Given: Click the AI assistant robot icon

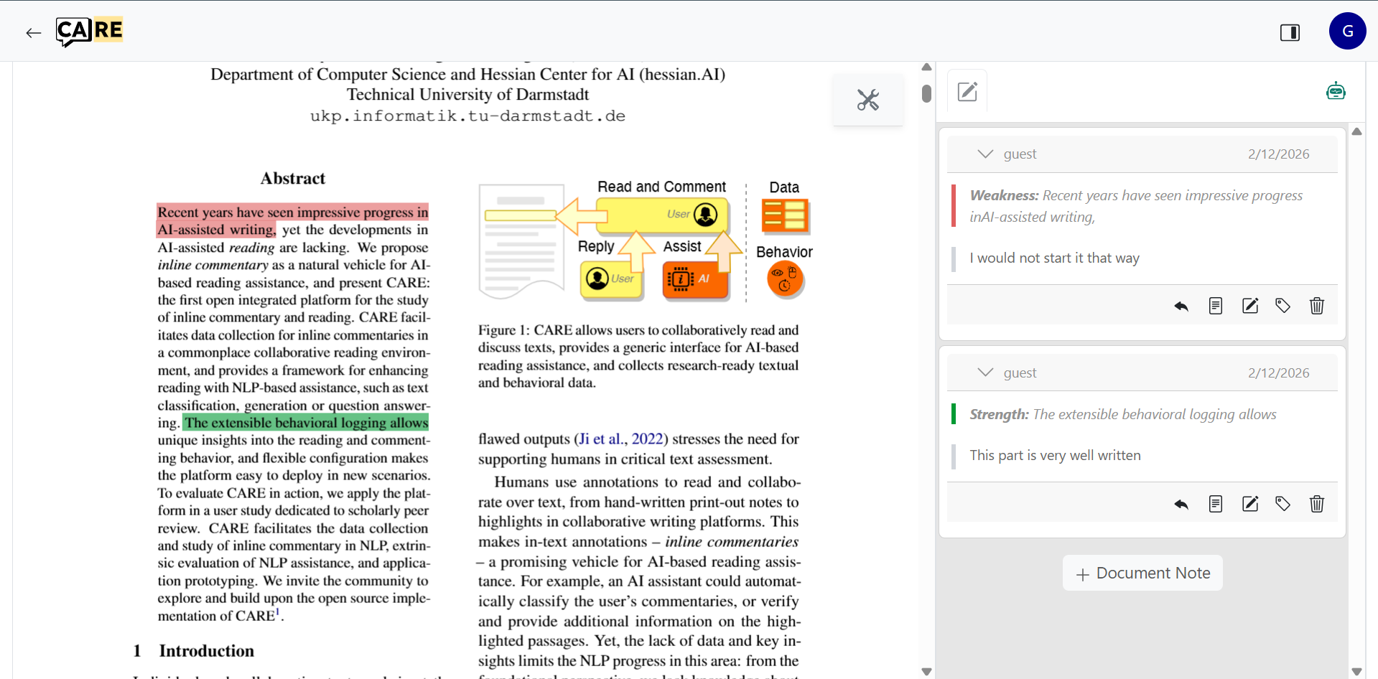Looking at the screenshot, I should point(1335,91).
